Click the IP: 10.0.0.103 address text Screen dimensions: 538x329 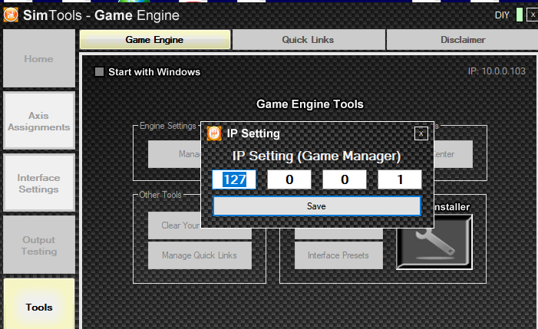pyautogui.click(x=497, y=71)
